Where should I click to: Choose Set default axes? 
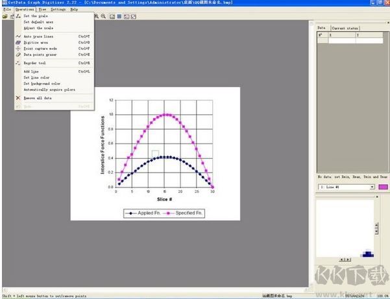click(38, 22)
